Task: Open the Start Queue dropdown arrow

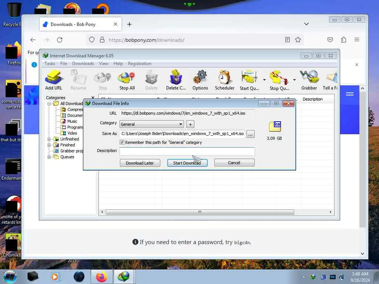Action: click(x=264, y=80)
